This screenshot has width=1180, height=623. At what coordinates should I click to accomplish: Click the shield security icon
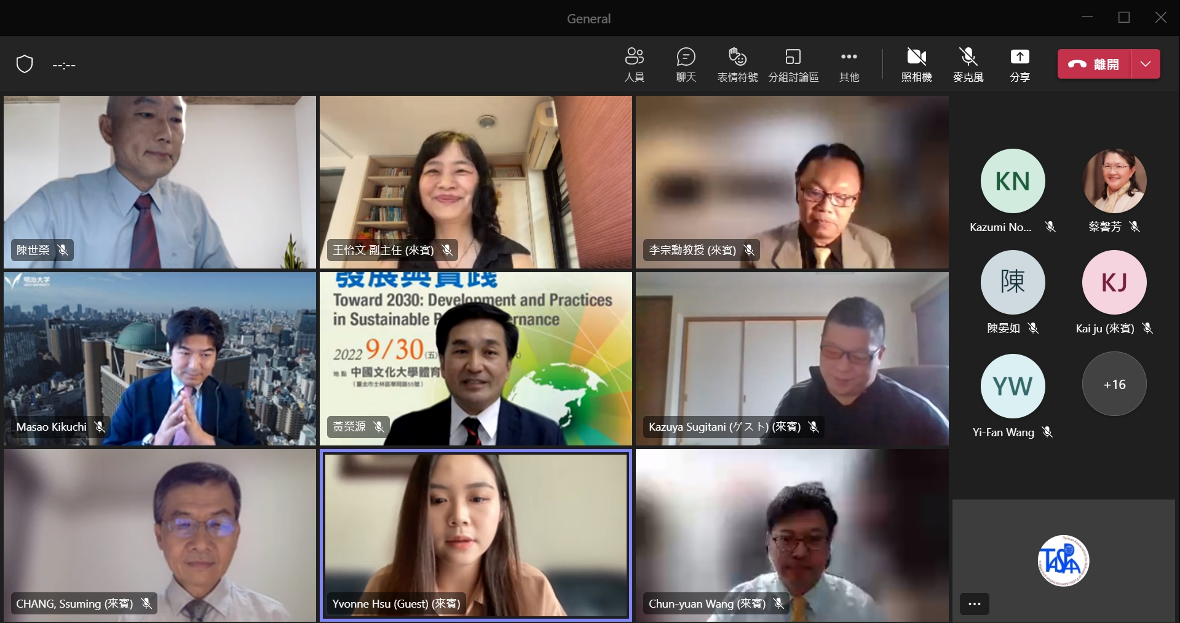click(x=25, y=64)
